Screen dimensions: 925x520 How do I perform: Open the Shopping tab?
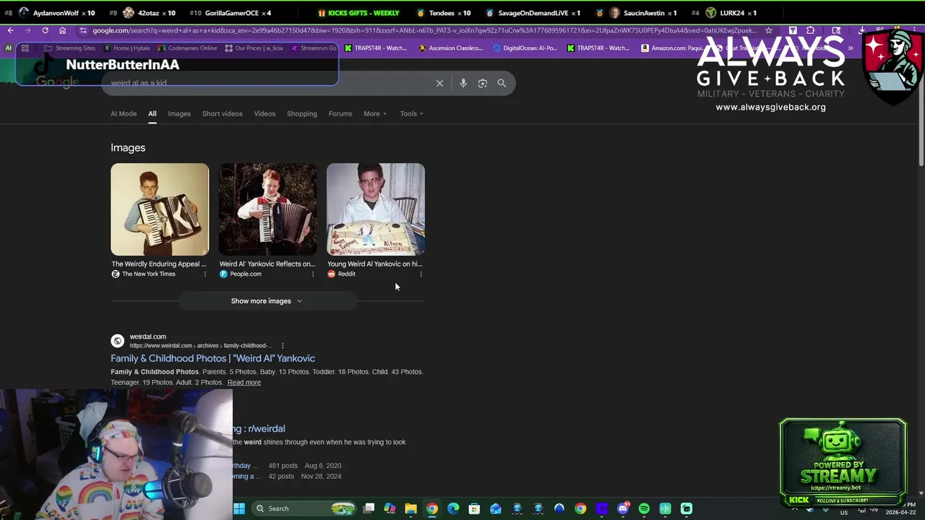(x=302, y=113)
